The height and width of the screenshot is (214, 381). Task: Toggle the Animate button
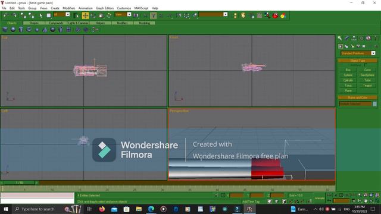(x=320, y=198)
